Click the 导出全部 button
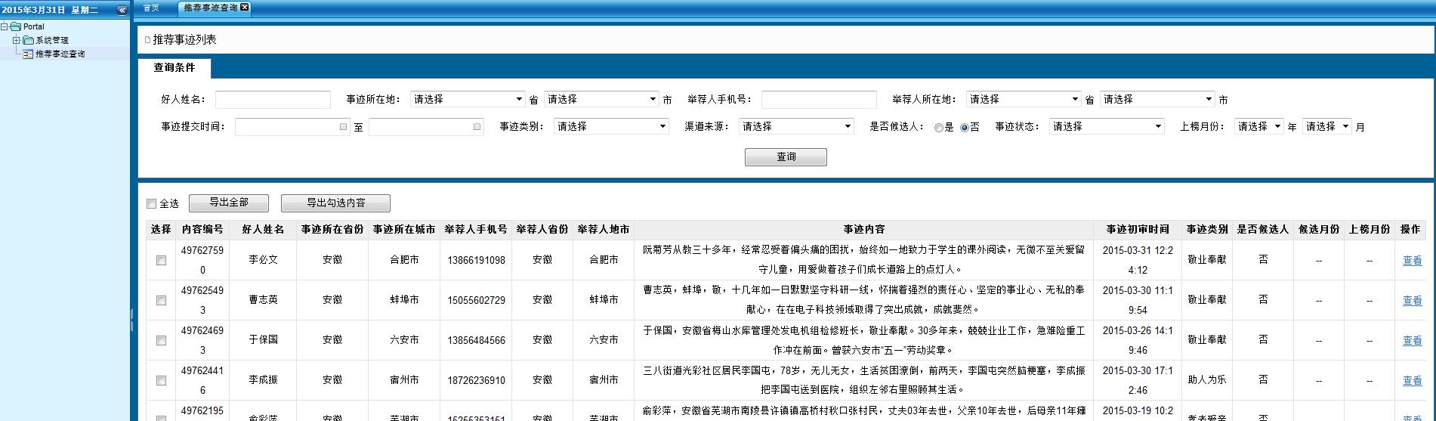 [x=229, y=203]
